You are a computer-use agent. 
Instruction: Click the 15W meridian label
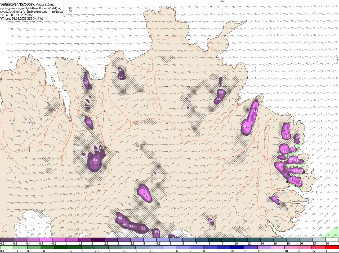[222, 1]
